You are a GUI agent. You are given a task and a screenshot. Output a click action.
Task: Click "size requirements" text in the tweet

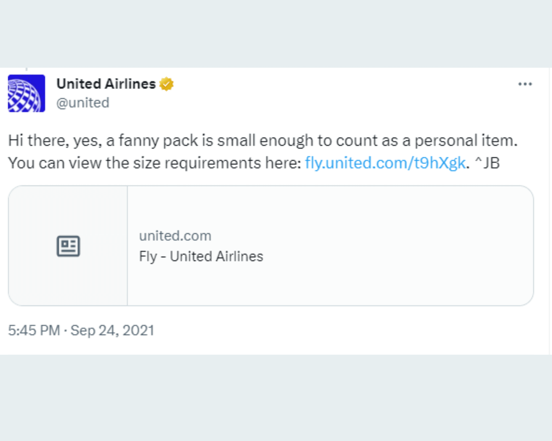pos(197,163)
